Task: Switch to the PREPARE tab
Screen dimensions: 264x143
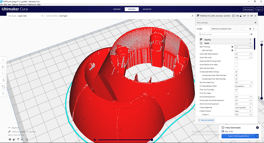Action: point(117,9)
